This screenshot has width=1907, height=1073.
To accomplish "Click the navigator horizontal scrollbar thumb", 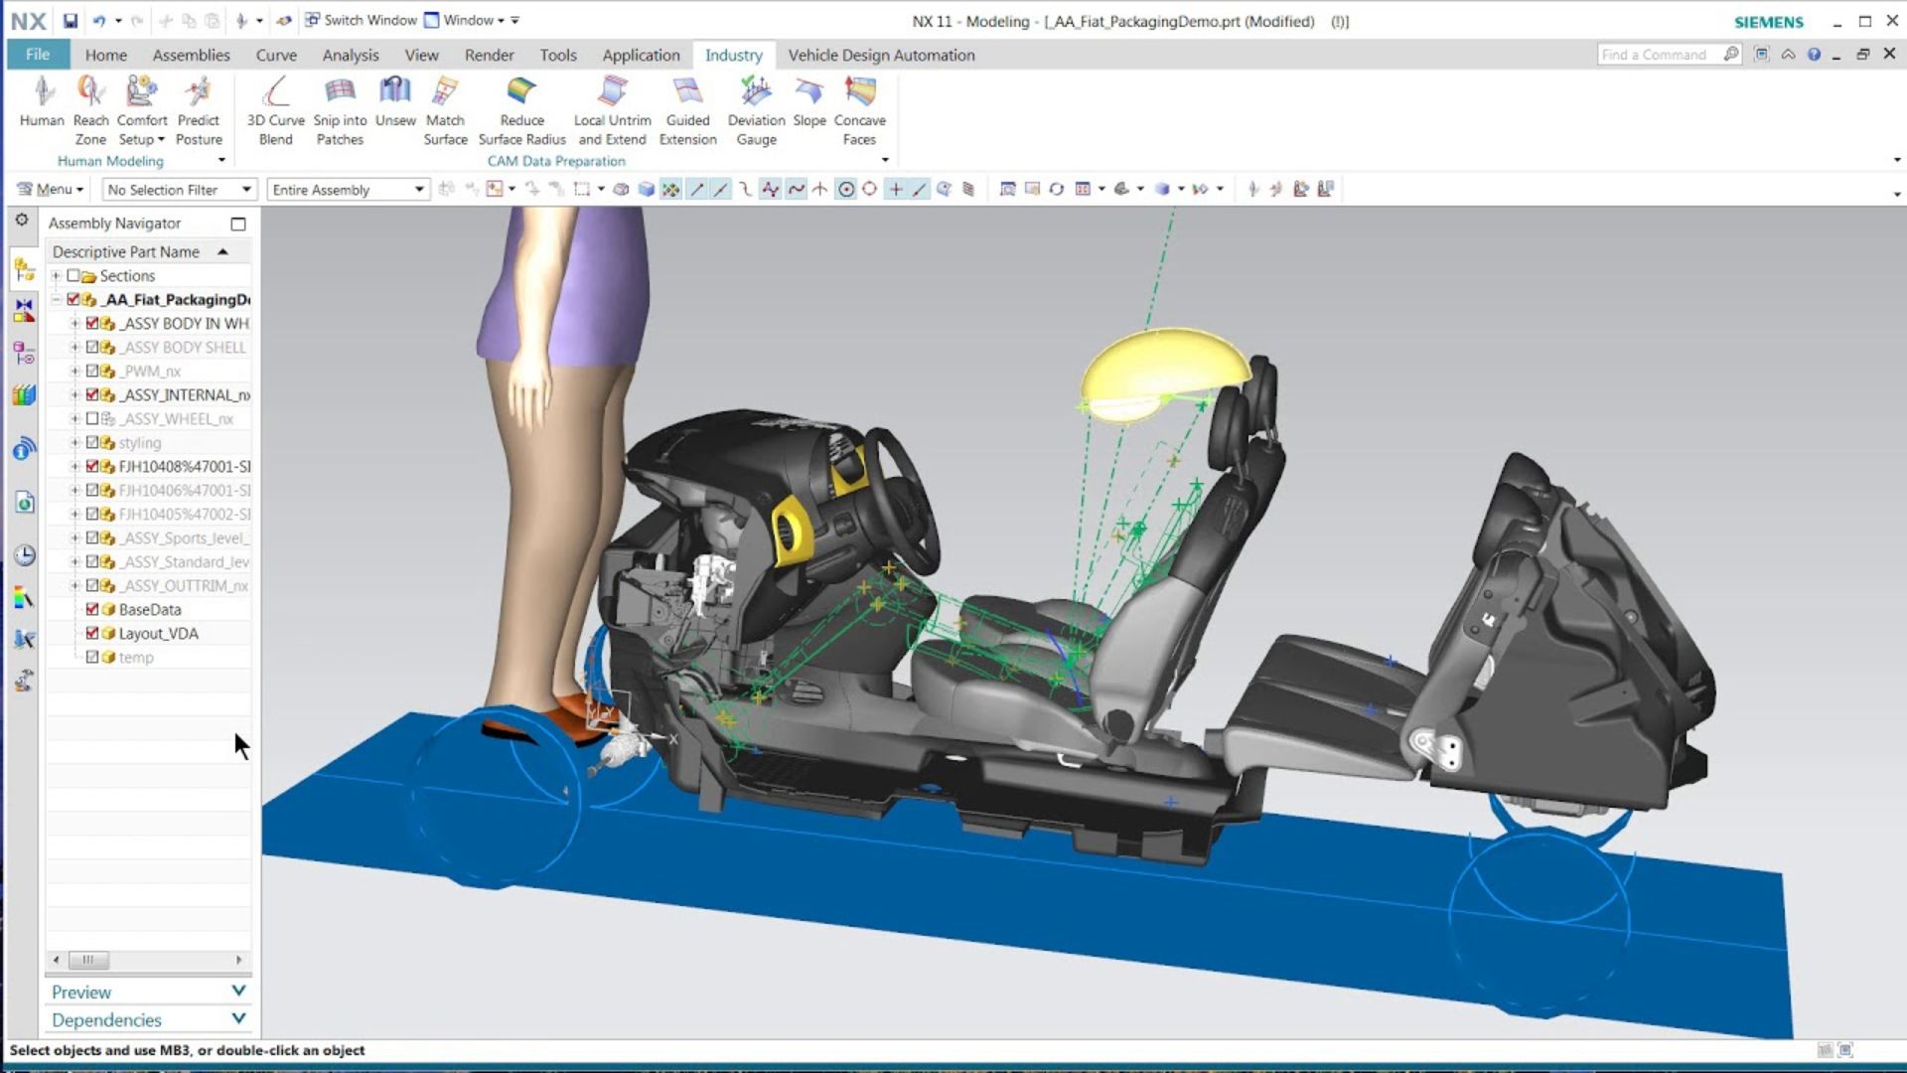I will pyautogui.click(x=87, y=960).
